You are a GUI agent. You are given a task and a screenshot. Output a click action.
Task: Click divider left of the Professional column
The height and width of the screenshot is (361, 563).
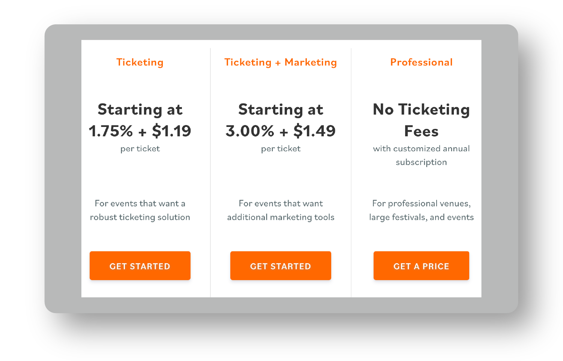coord(351,172)
